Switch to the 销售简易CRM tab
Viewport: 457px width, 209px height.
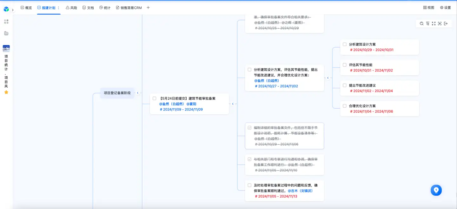[x=129, y=8]
